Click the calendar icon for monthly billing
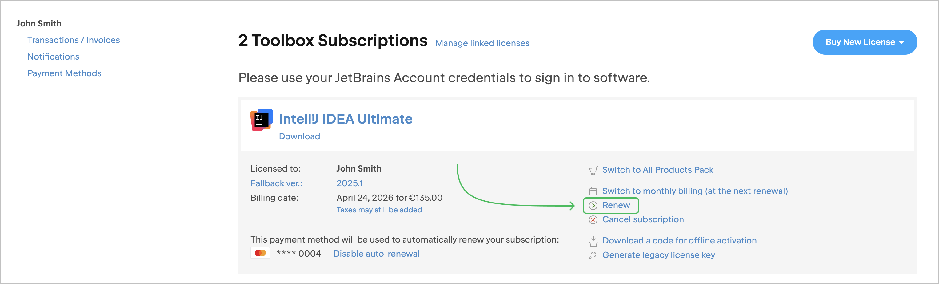This screenshot has width=939, height=284. click(593, 191)
